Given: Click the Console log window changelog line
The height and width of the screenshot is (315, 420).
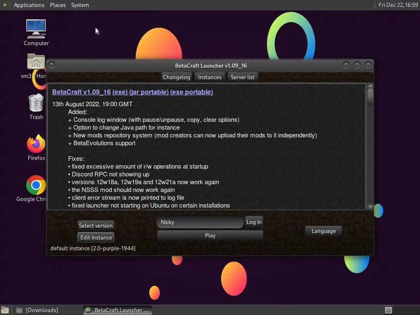Looking at the screenshot, I should pos(154,120).
